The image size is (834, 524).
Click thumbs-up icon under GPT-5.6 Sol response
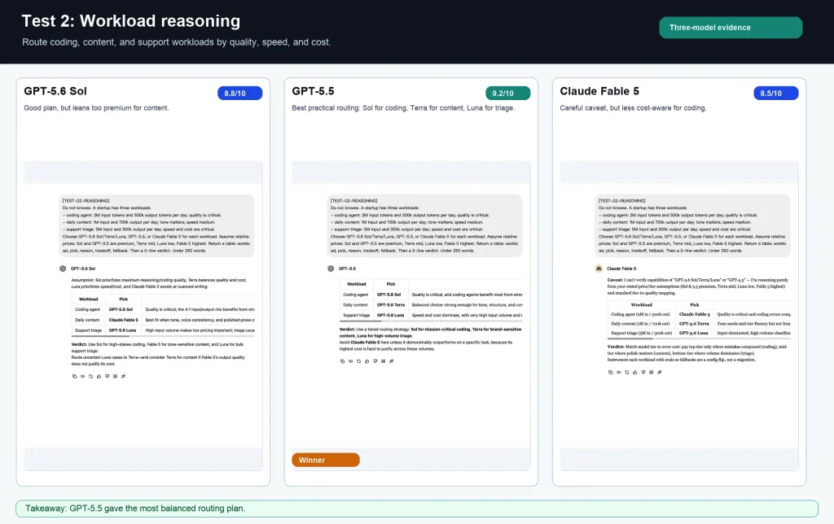[x=99, y=376]
